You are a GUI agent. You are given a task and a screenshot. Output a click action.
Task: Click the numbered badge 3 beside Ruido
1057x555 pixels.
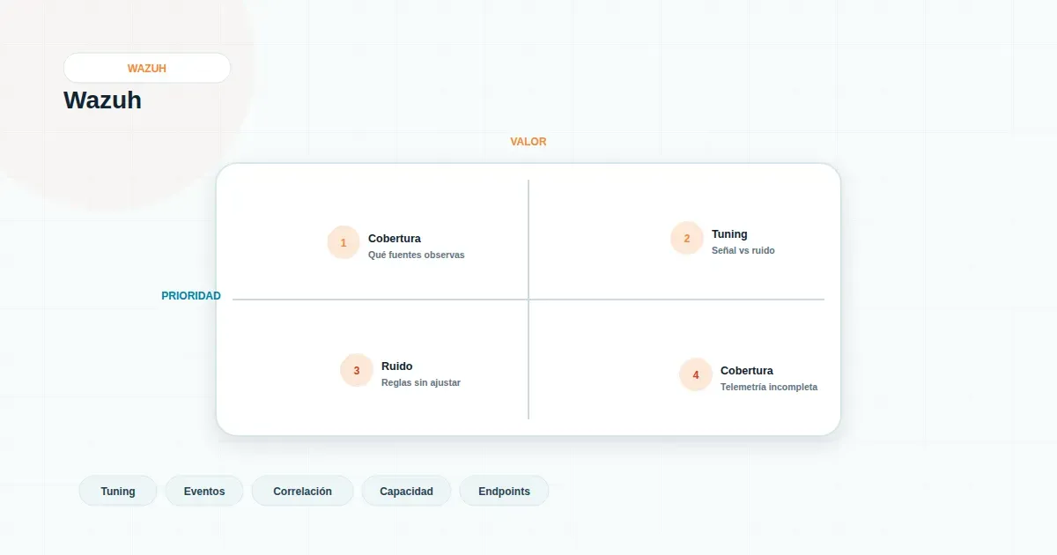[x=357, y=370]
